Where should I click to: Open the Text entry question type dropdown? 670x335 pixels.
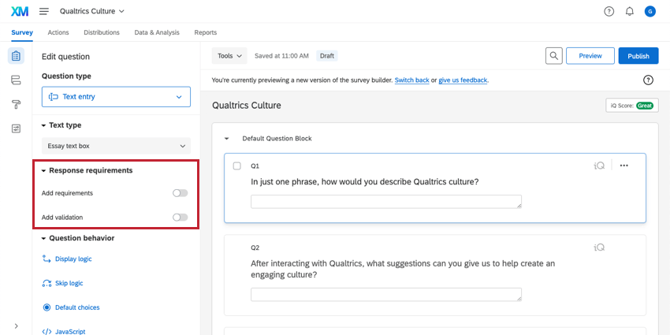[116, 97]
